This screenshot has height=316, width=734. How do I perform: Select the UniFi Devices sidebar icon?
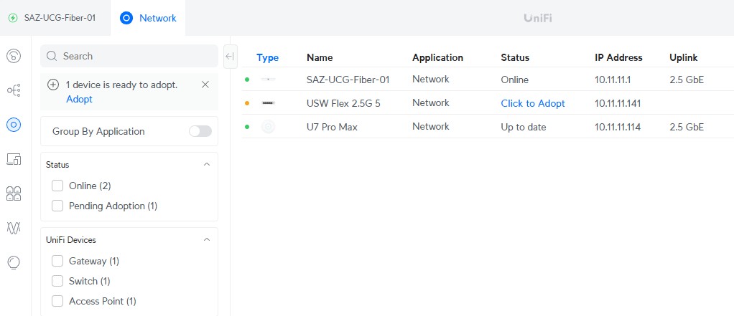click(13, 125)
